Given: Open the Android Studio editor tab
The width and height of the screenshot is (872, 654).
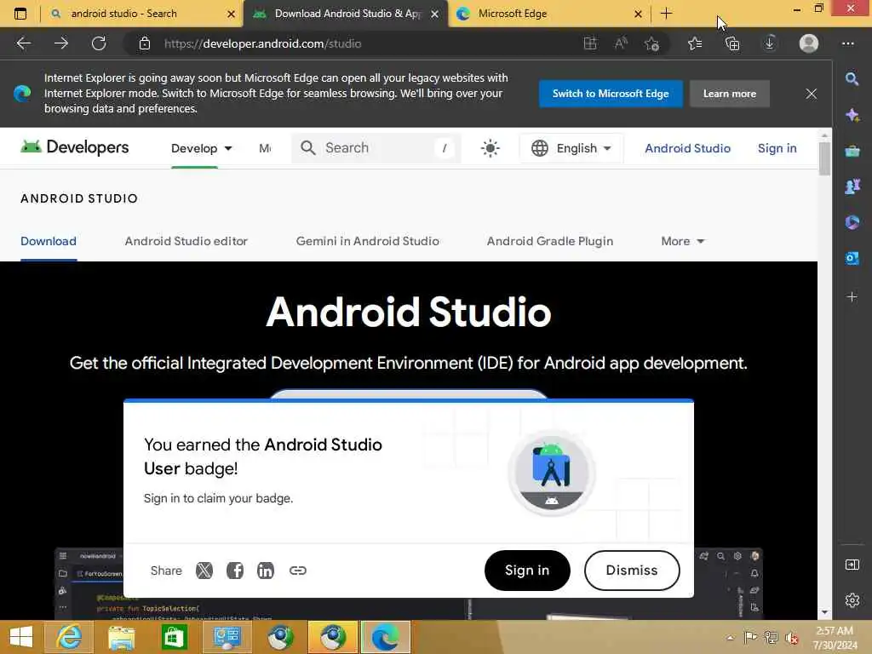Looking at the screenshot, I should tap(186, 241).
